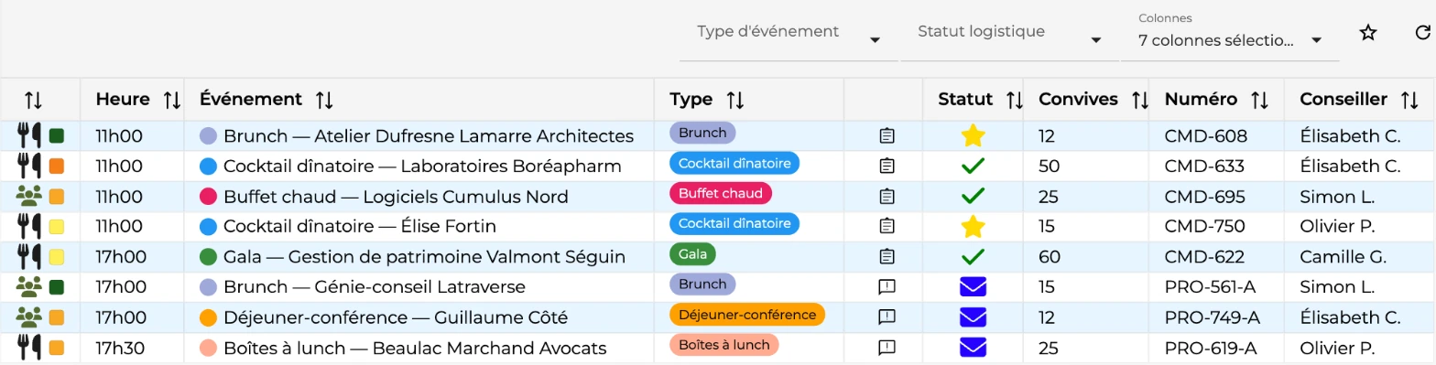Screen dimensions: 1436x365
Task: Click orange square in CMD-633 row
Action: click(x=56, y=166)
